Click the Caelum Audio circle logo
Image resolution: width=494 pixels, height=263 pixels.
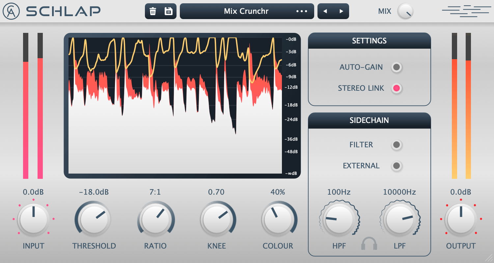click(x=11, y=11)
